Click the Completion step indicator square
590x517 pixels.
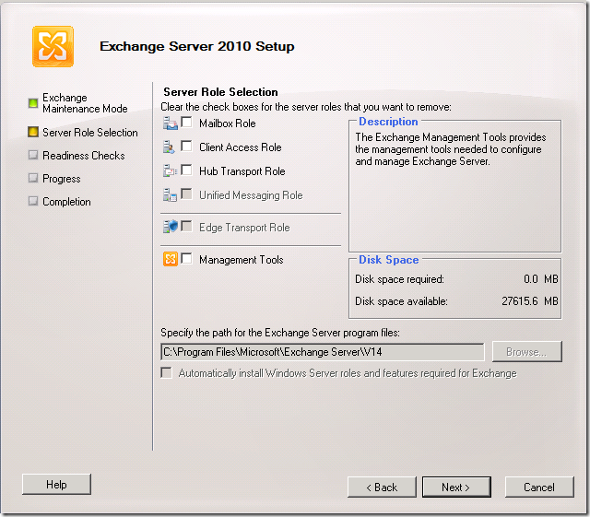point(33,201)
